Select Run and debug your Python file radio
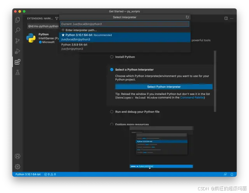The image size is (249, 193). click(112, 112)
